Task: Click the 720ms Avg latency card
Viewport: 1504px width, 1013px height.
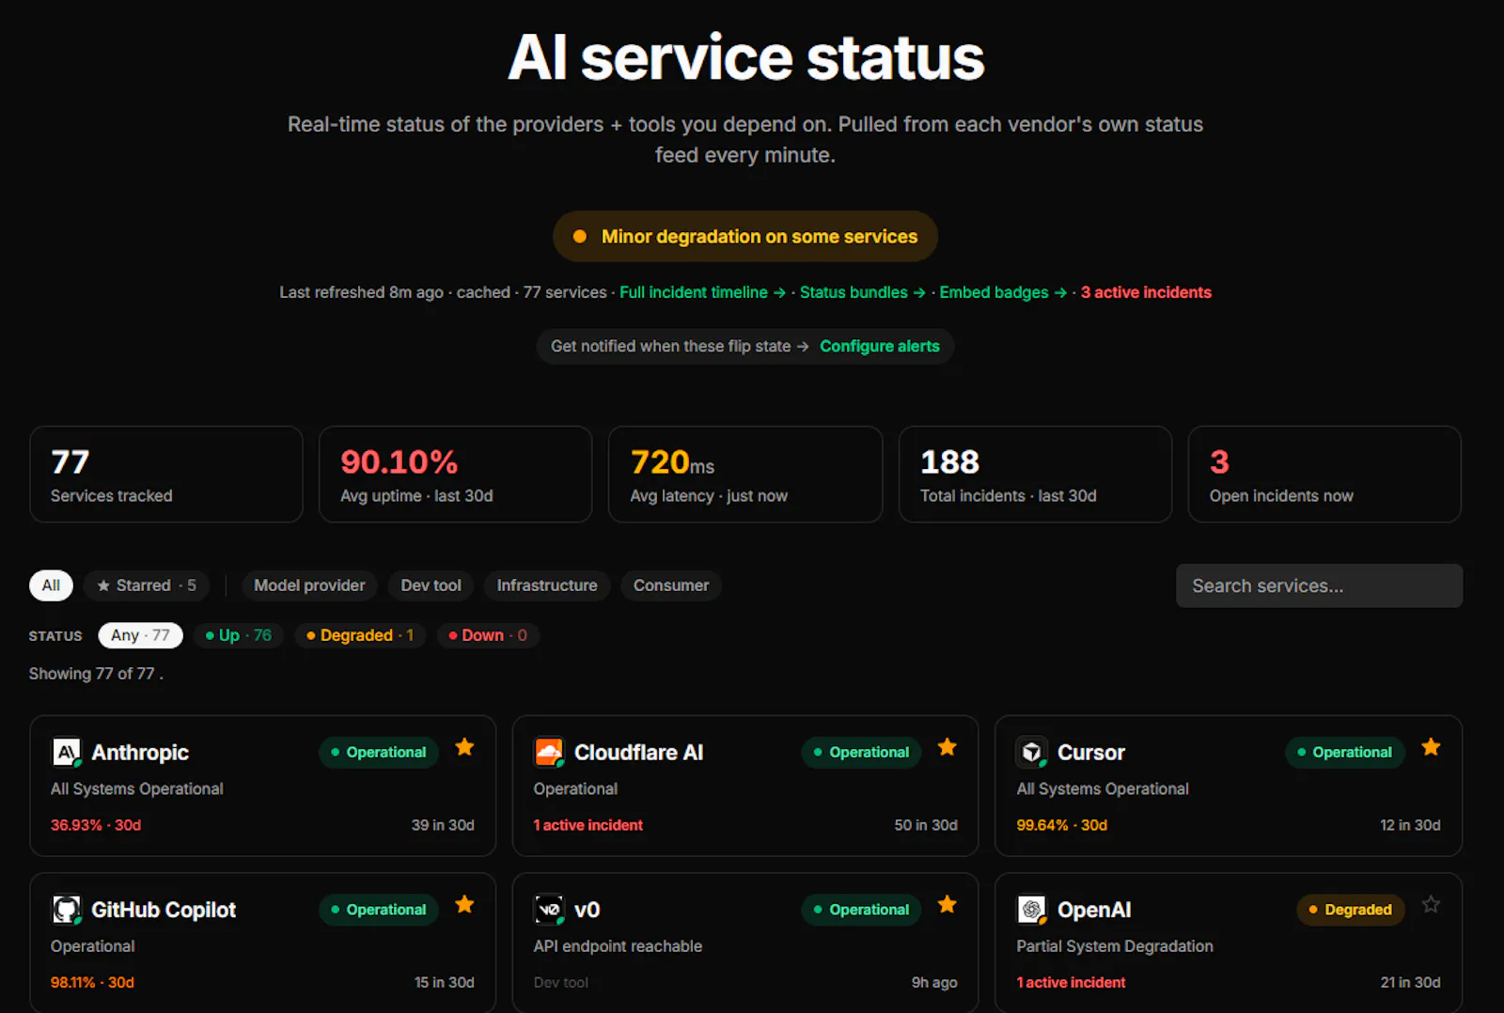Action: (745, 475)
